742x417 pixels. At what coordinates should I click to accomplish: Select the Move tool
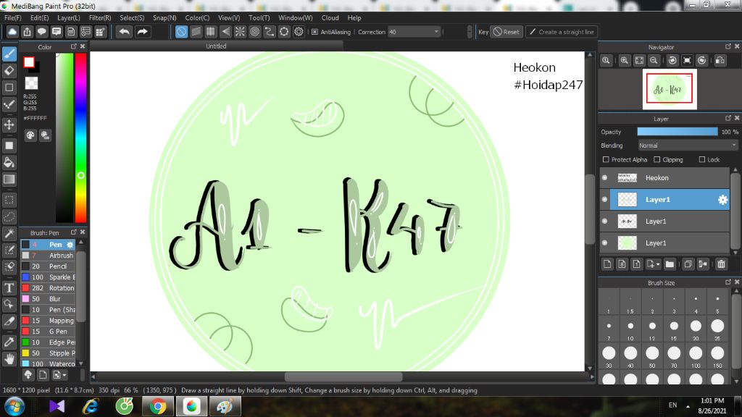[x=9, y=125]
